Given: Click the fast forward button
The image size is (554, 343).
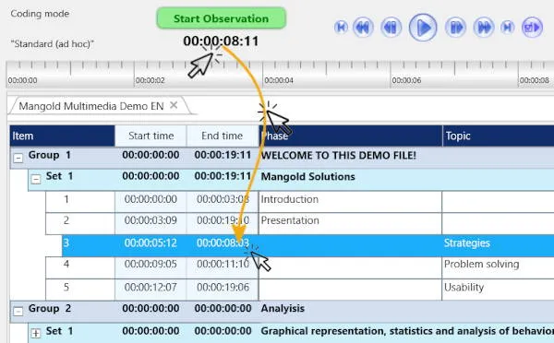Looking at the screenshot, I should [484, 27].
